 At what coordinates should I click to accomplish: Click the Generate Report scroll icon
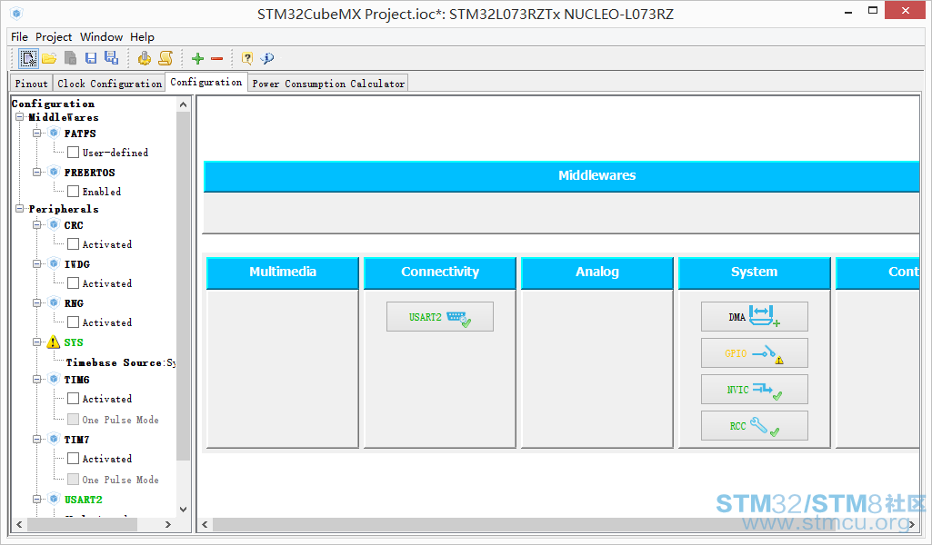(165, 58)
